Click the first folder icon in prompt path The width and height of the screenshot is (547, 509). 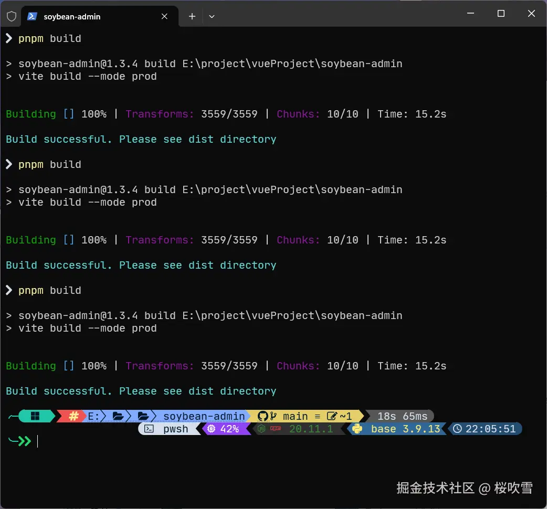118,416
